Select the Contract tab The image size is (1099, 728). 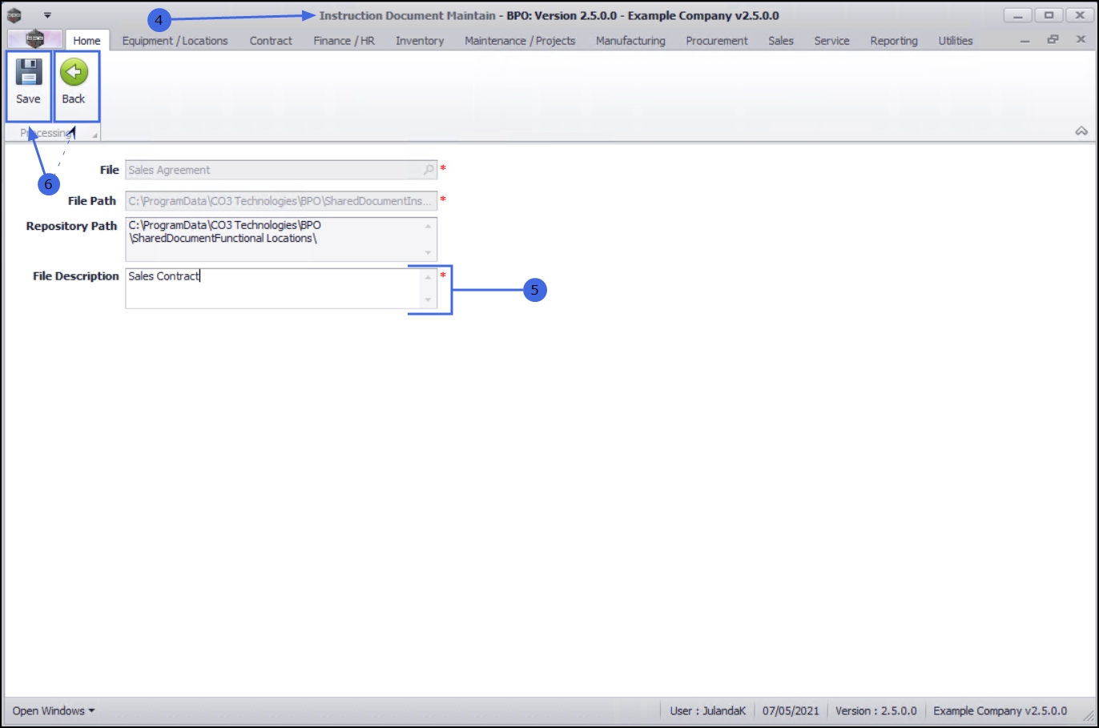coord(271,41)
